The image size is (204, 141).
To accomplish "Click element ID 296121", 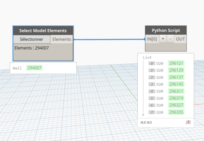I will pos(176,63).
